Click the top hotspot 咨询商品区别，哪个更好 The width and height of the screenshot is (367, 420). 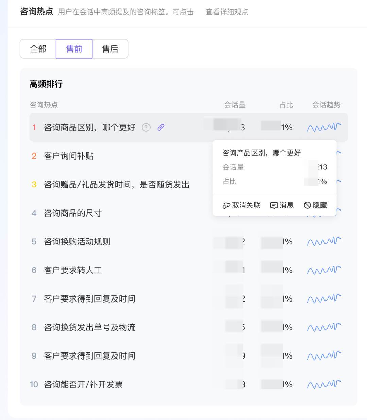pyautogui.click(x=90, y=127)
